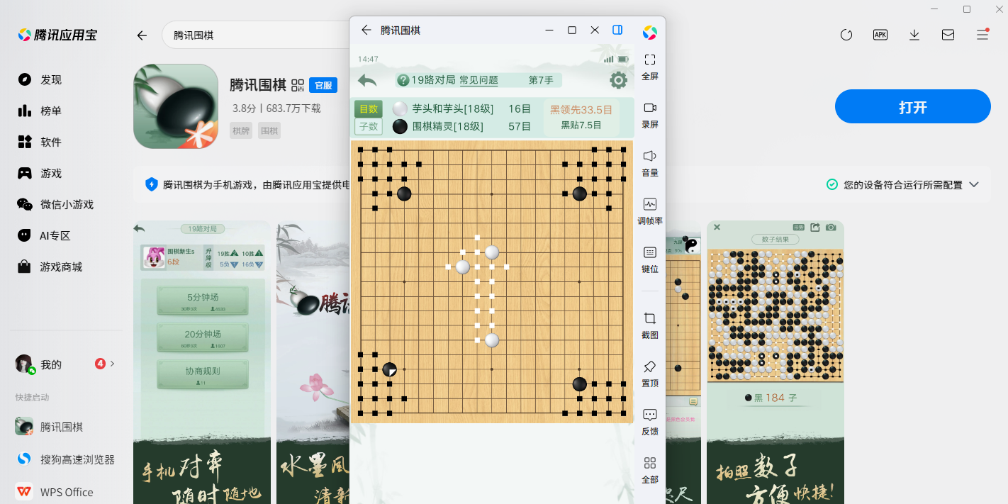Click the refresh icon in the top bar

(x=846, y=35)
